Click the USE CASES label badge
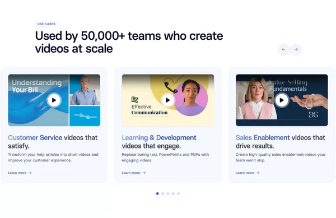This screenshot has height=218, width=336. pos(46,24)
